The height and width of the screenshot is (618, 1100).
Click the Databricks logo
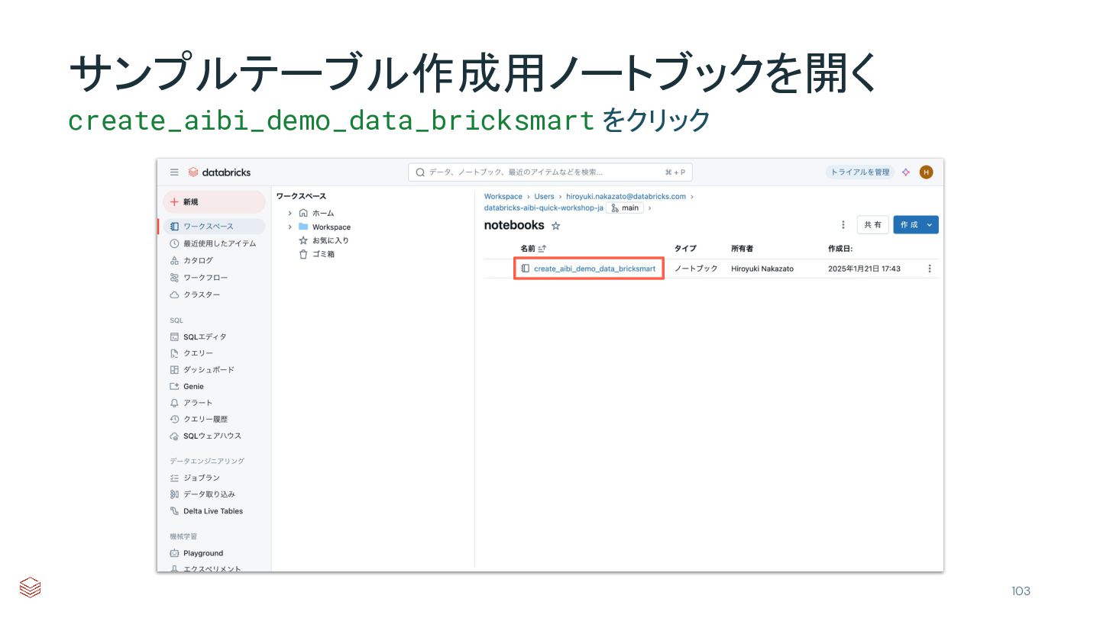[219, 172]
